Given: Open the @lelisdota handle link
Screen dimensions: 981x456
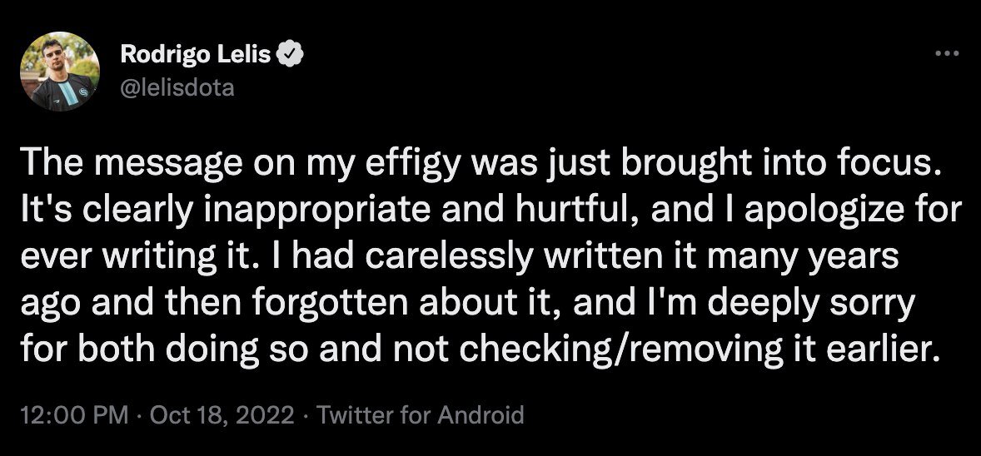Looking at the screenshot, I should tap(177, 87).
